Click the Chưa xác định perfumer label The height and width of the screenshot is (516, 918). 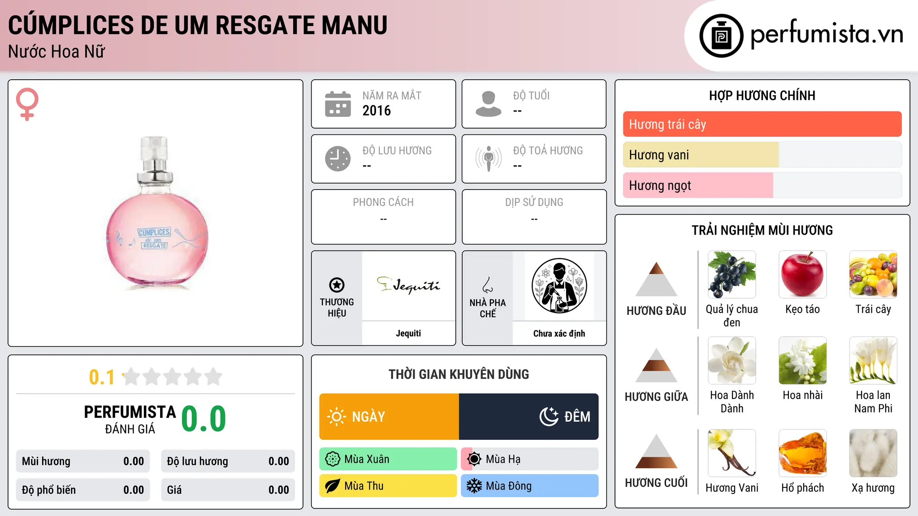(559, 333)
